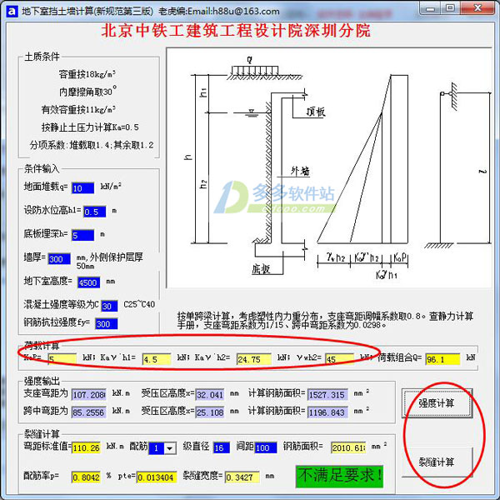The image size is (500, 500).
Task: Click 计算钢筋面积 field showing 1196.843
Action: click(327, 412)
